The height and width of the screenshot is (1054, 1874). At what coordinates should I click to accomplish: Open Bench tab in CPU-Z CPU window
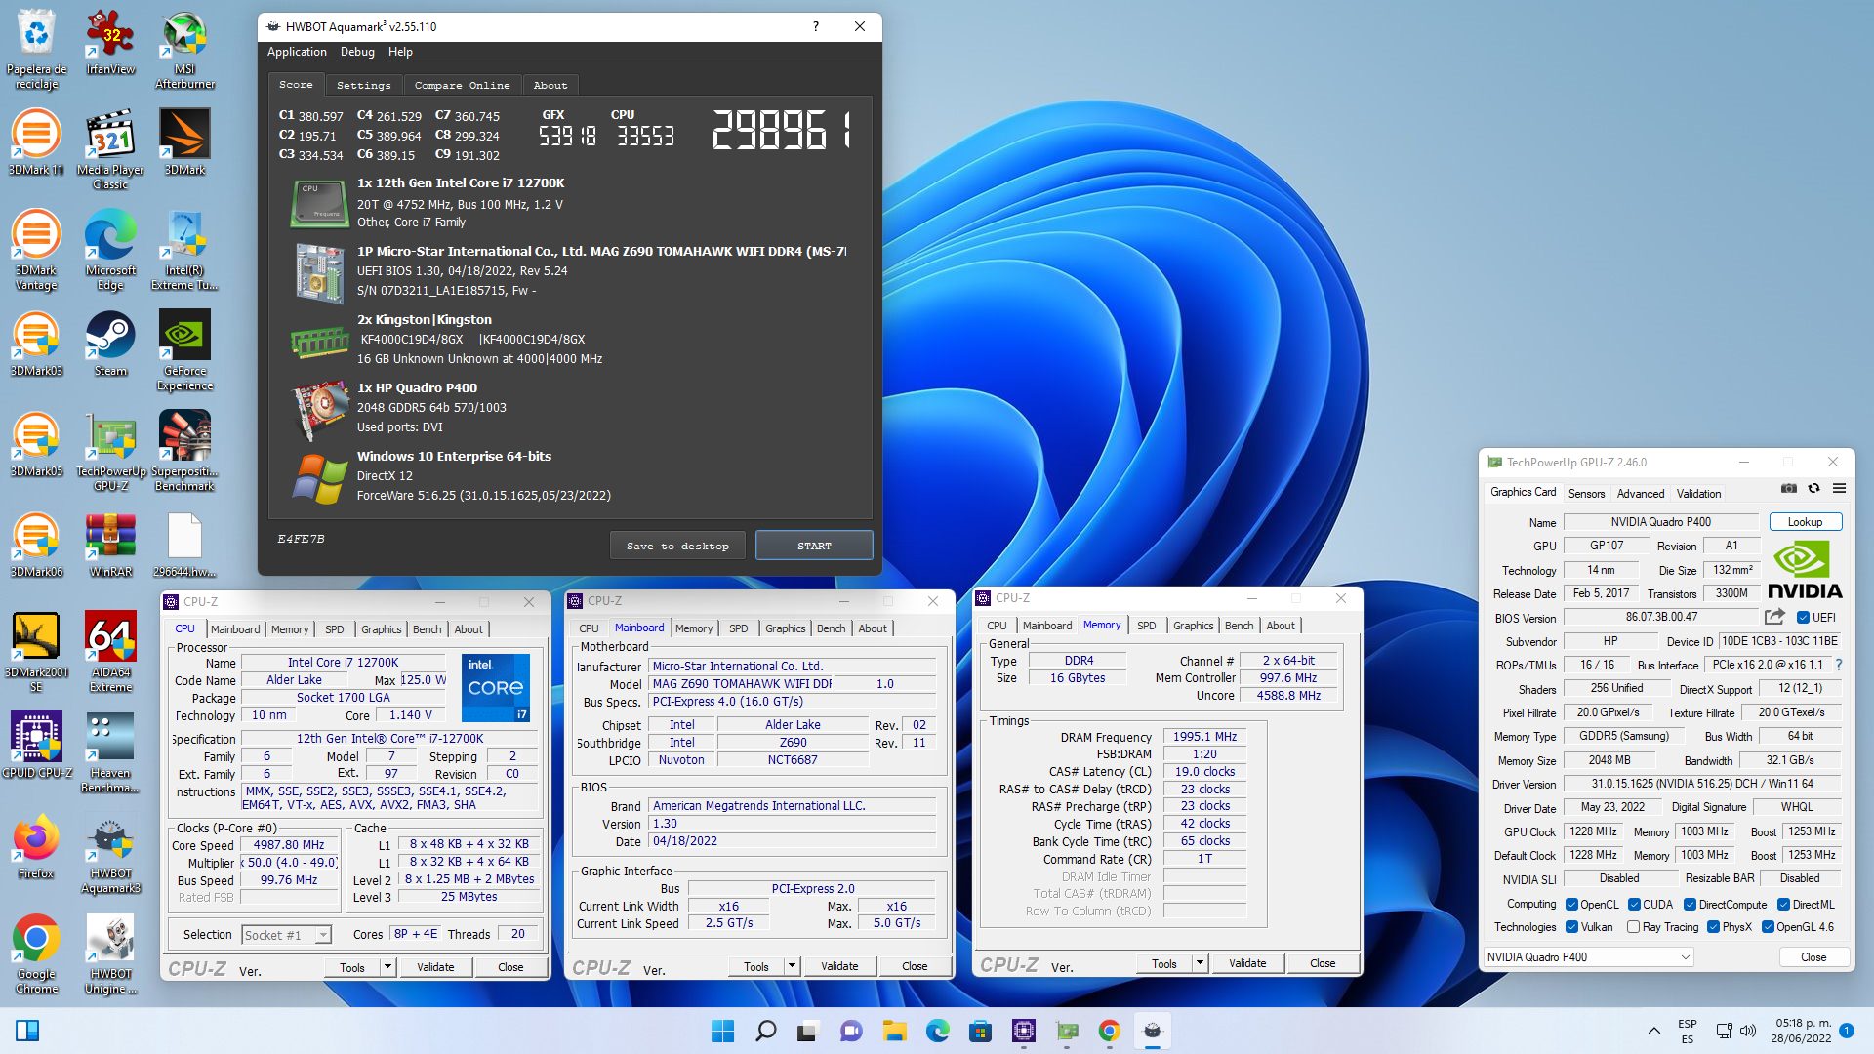coord(427,629)
